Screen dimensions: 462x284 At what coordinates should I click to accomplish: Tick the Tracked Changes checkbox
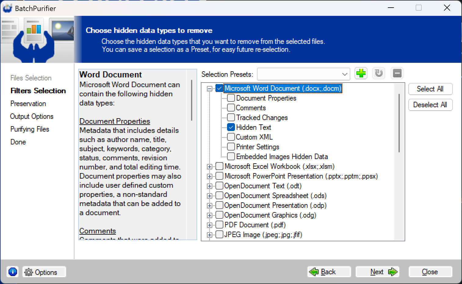tap(231, 118)
